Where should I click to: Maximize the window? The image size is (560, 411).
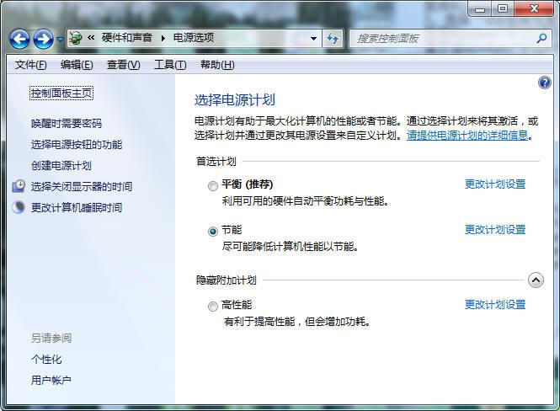tap(503, 9)
